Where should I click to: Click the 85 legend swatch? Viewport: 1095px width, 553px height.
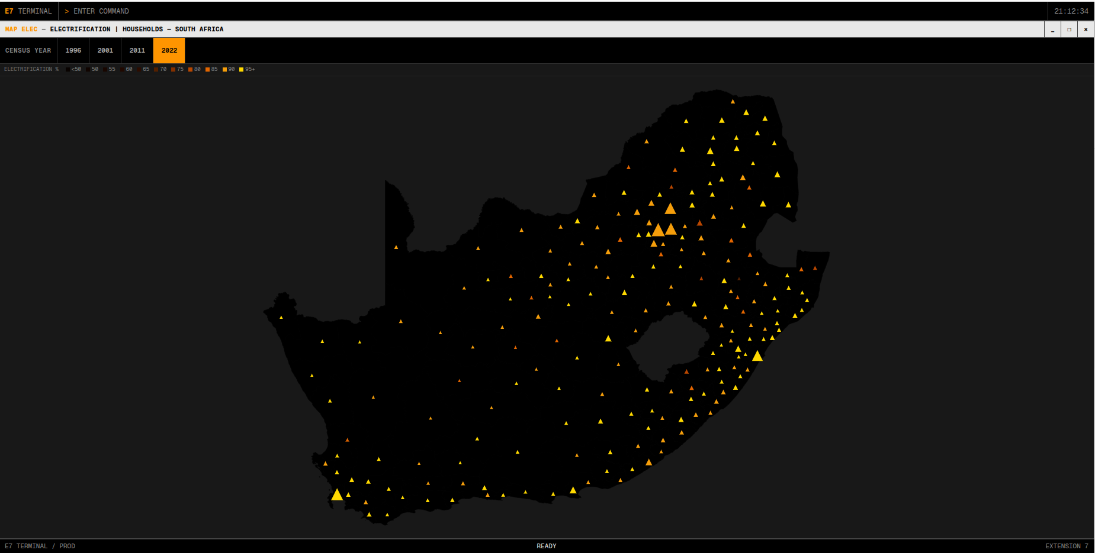pyautogui.click(x=207, y=69)
